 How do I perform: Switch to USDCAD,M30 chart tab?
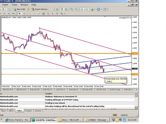87,90
